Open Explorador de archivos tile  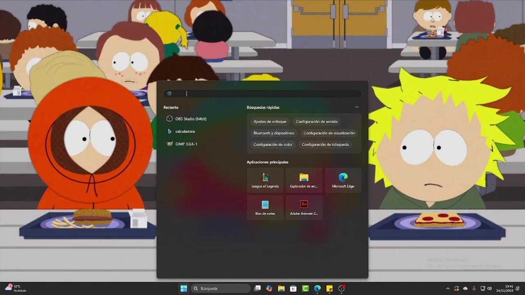[304, 180]
